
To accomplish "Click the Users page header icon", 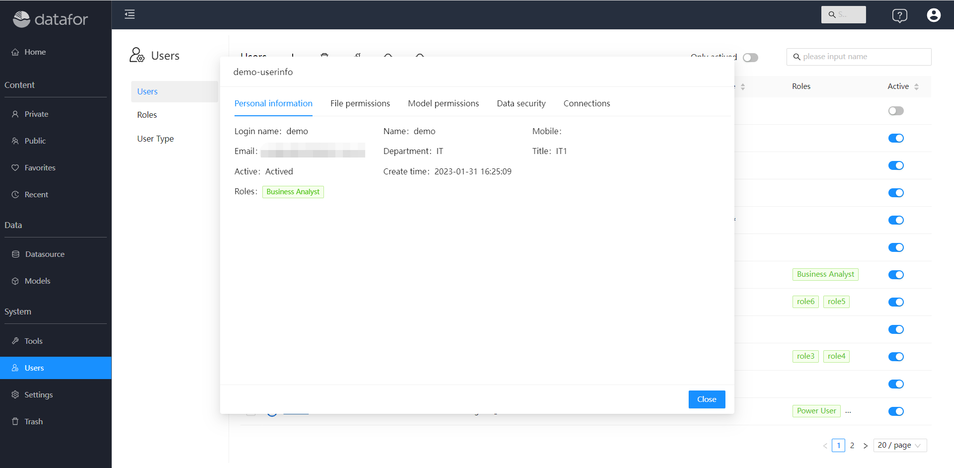I will (x=137, y=55).
